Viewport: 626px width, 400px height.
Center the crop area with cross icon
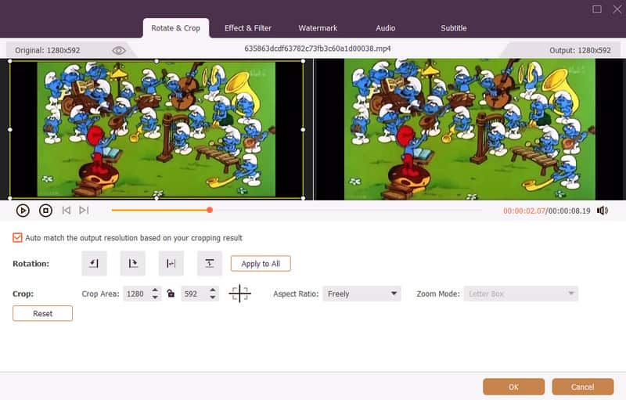(x=240, y=294)
